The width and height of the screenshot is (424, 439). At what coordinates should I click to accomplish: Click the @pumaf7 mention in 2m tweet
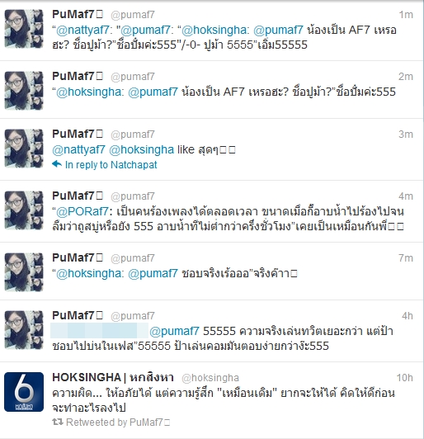coord(153,92)
